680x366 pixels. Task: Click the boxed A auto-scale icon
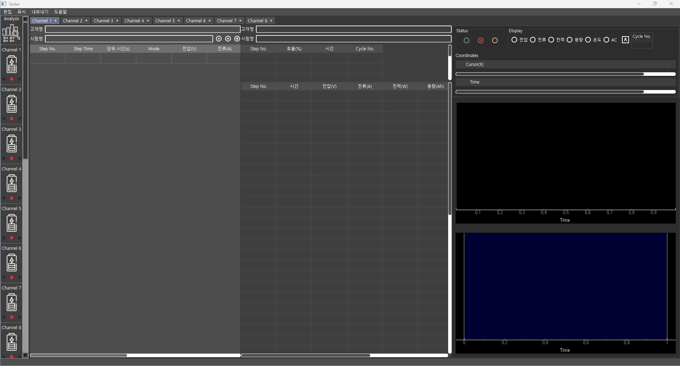click(625, 40)
